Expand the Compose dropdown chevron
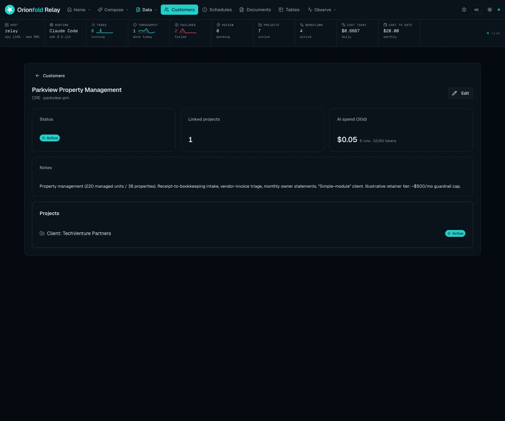The width and height of the screenshot is (505, 421). [x=127, y=10]
